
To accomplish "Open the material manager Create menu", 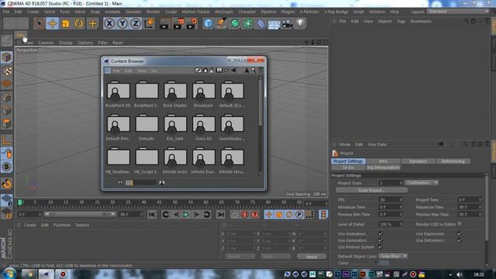I will click(30, 225).
